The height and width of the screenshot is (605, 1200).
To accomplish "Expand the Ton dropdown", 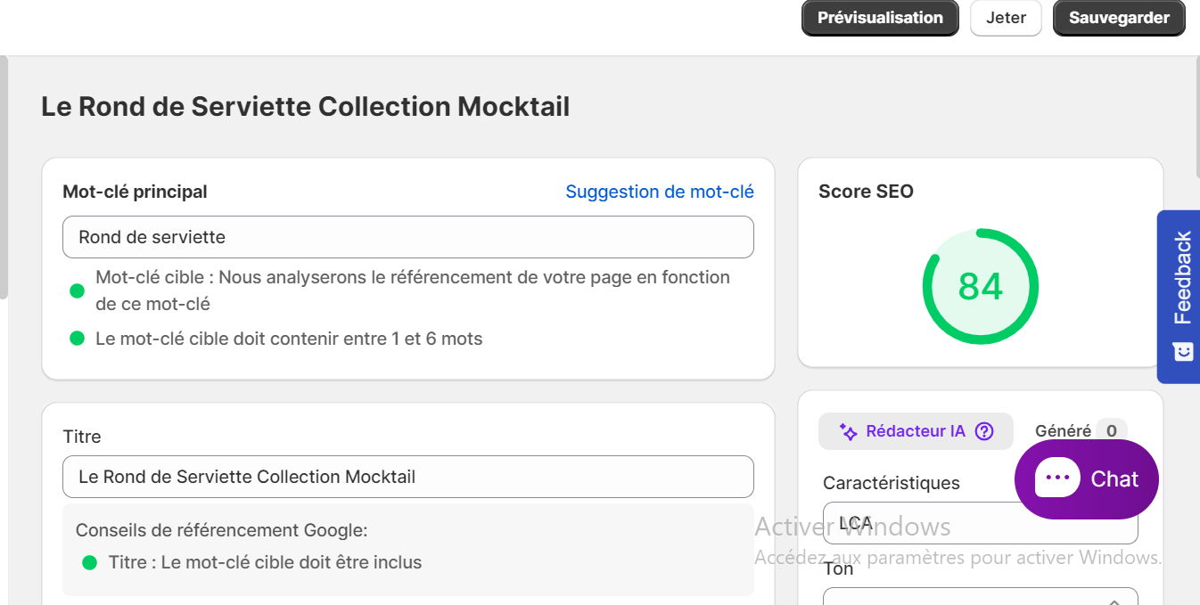I will click(980, 596).
